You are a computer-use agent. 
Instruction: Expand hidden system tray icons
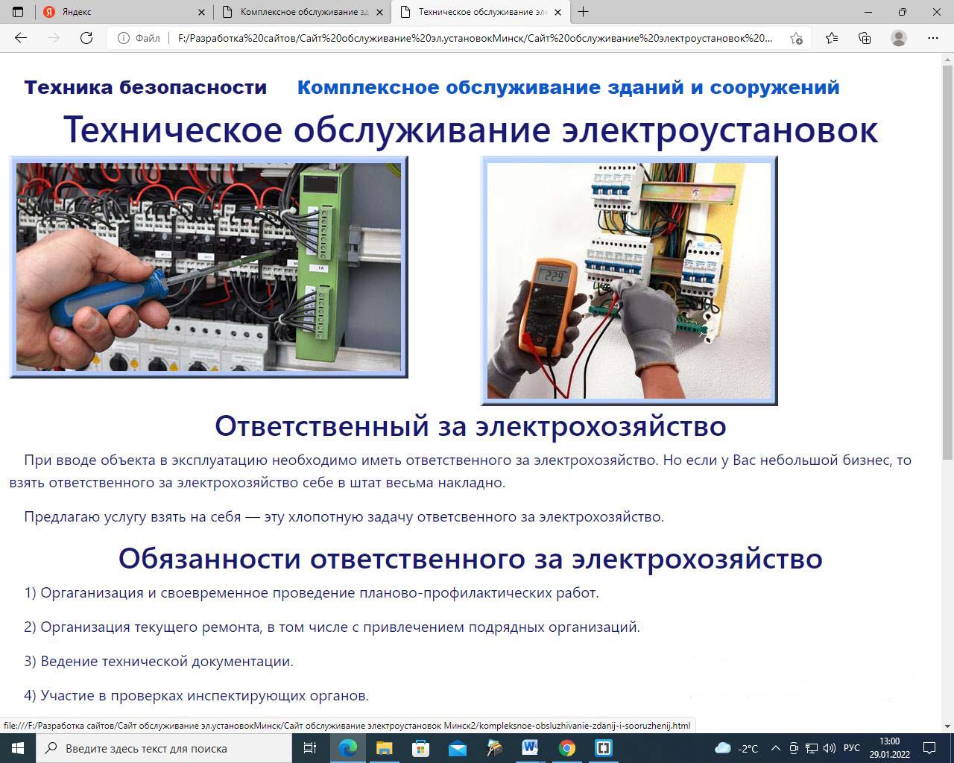pos(775,748)
